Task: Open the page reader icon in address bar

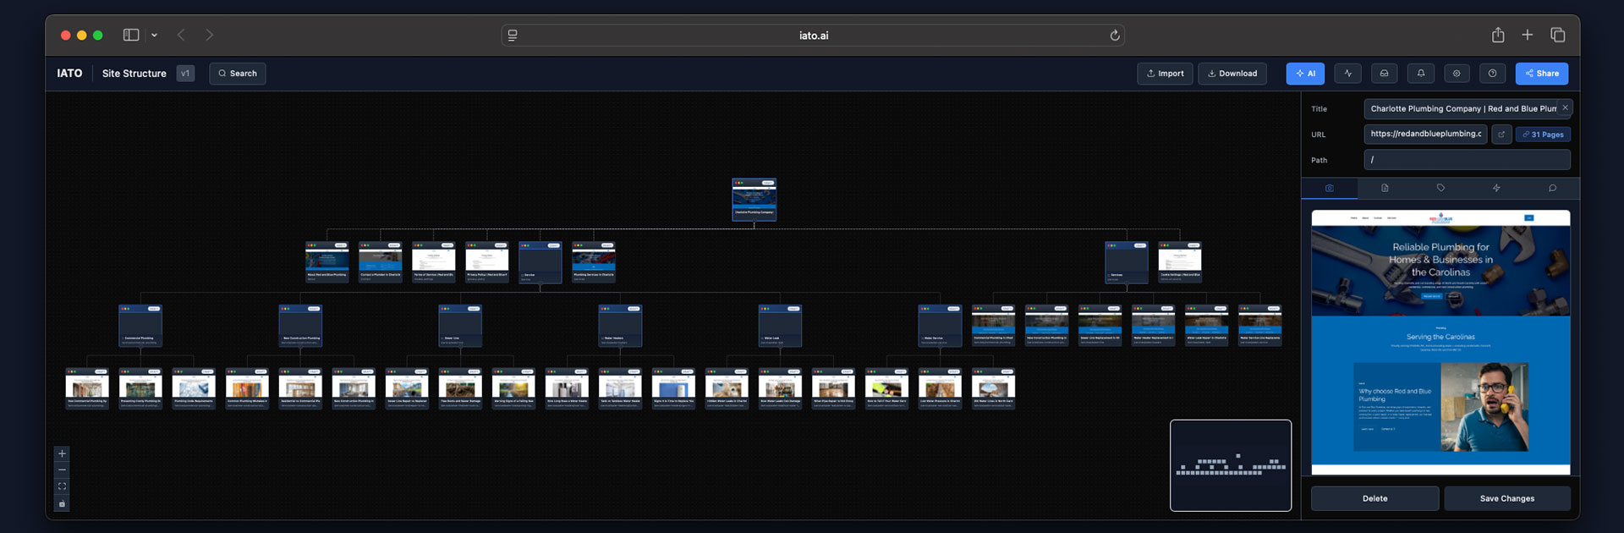Action: click(513, 36)
